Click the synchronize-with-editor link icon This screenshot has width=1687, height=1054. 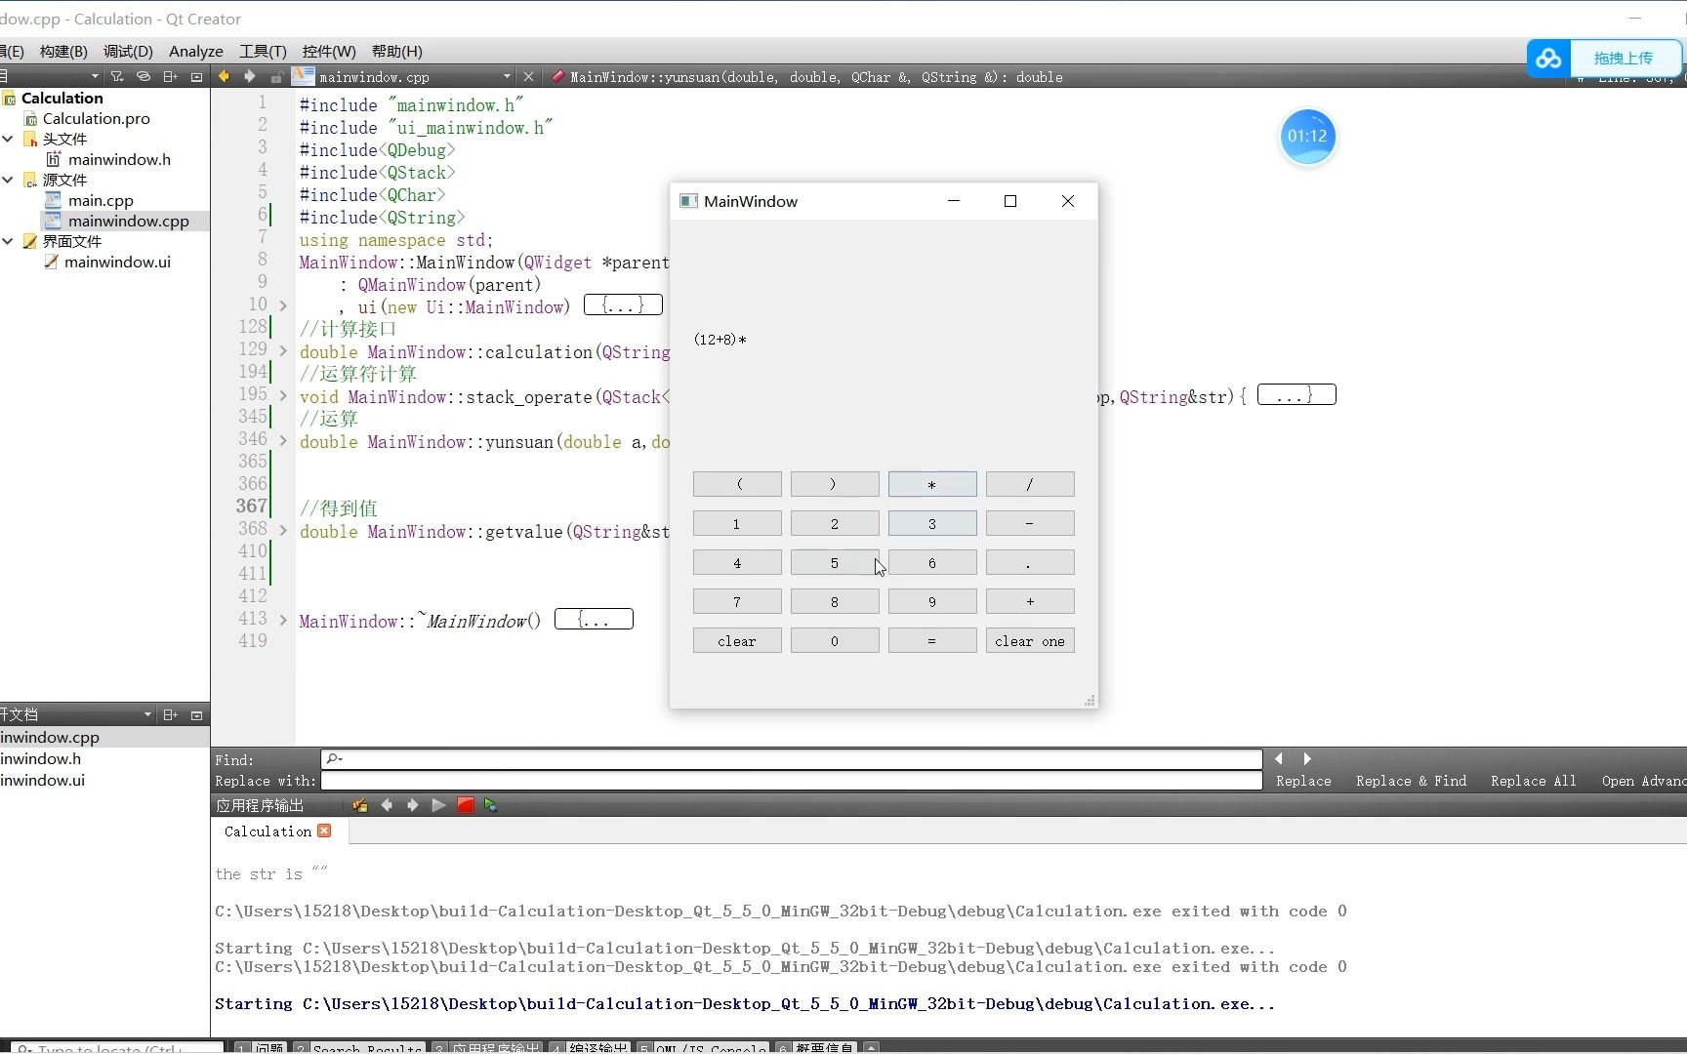(x=144, y=76)
